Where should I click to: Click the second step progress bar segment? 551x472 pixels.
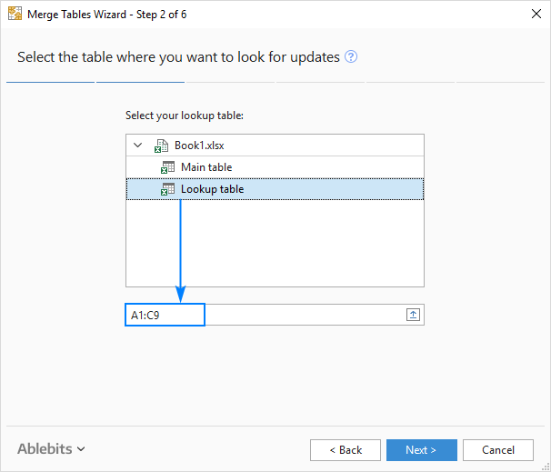point(140,82)
